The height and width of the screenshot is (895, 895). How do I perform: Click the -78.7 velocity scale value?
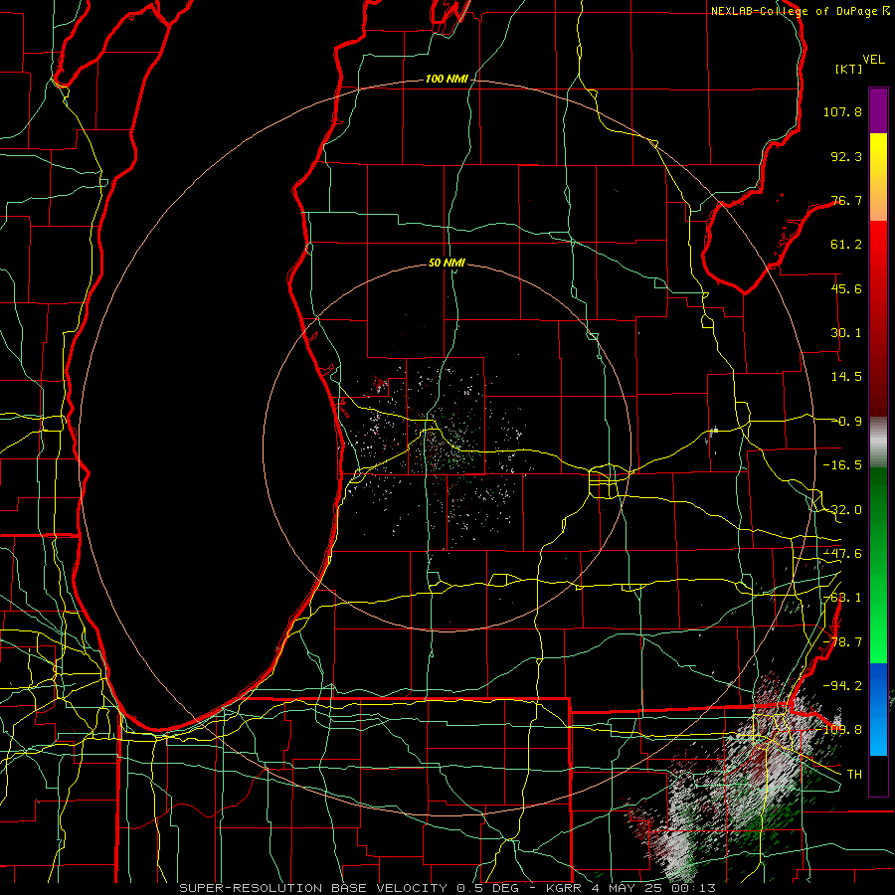(x=842, y=642)
